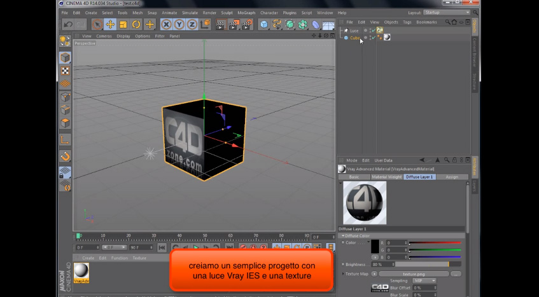Activate the Move tool
The height and width of the screenshot is (297, 539).
click(x=110, y=24)
